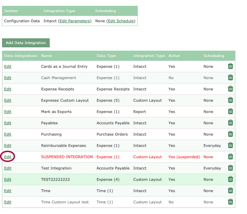Image resolution: width=247 pixels, height=214 pixels.
Task: Click trash icon for Cash Management
Action: click(x=230, y=77)
